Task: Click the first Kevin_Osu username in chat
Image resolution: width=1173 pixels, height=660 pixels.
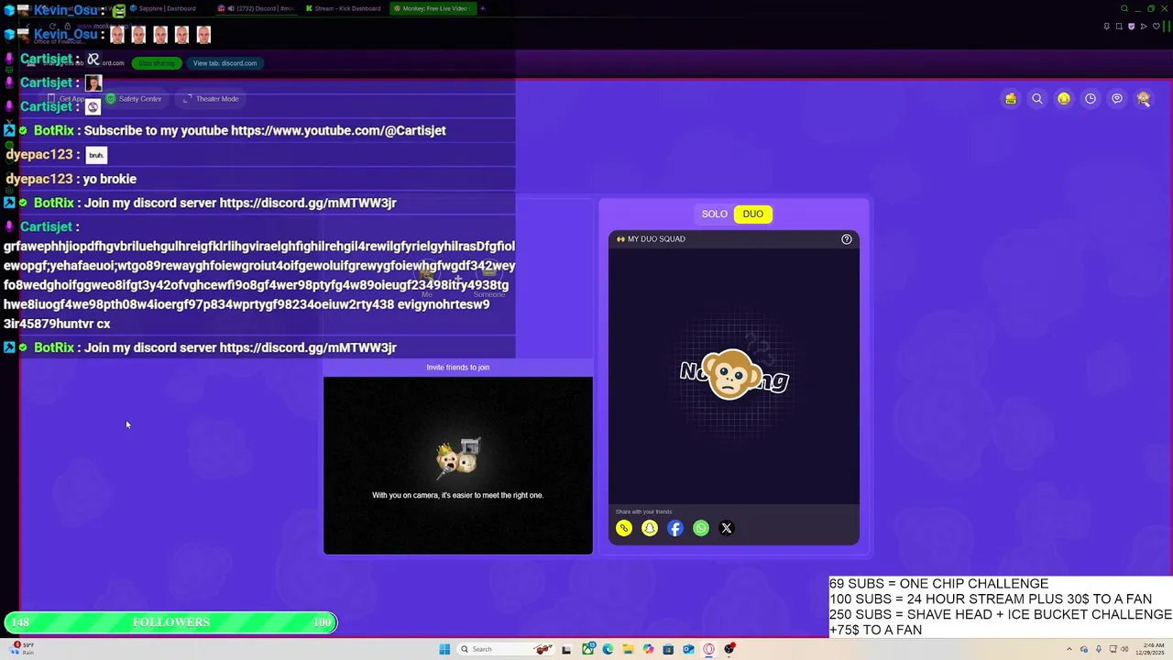Action: click(65, 10)
